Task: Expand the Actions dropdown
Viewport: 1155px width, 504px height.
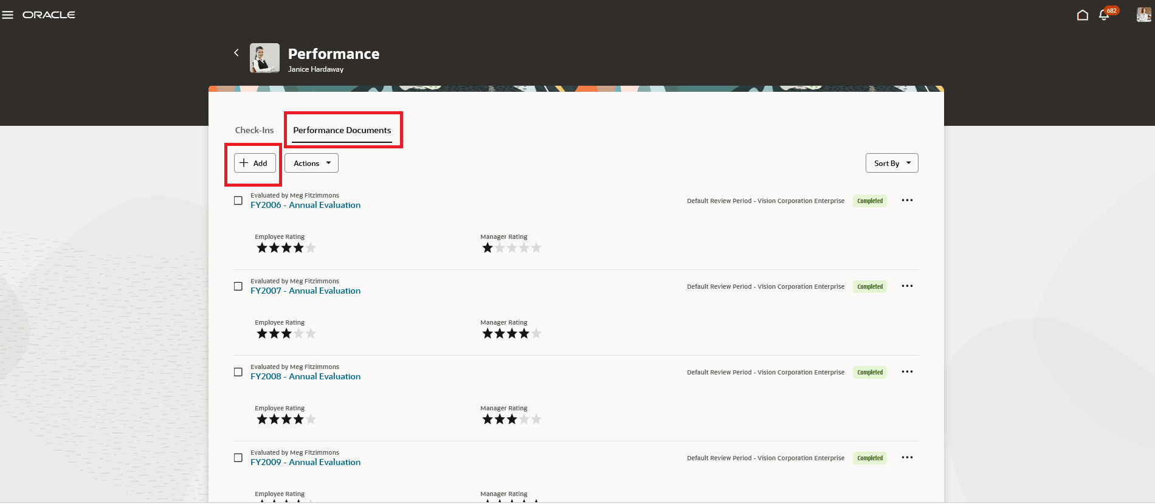Action: point(311,163)
